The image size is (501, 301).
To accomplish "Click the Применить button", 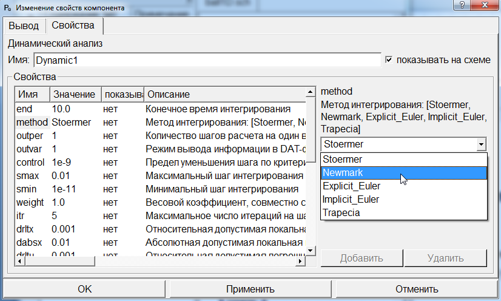I will [x=250, y=289].
